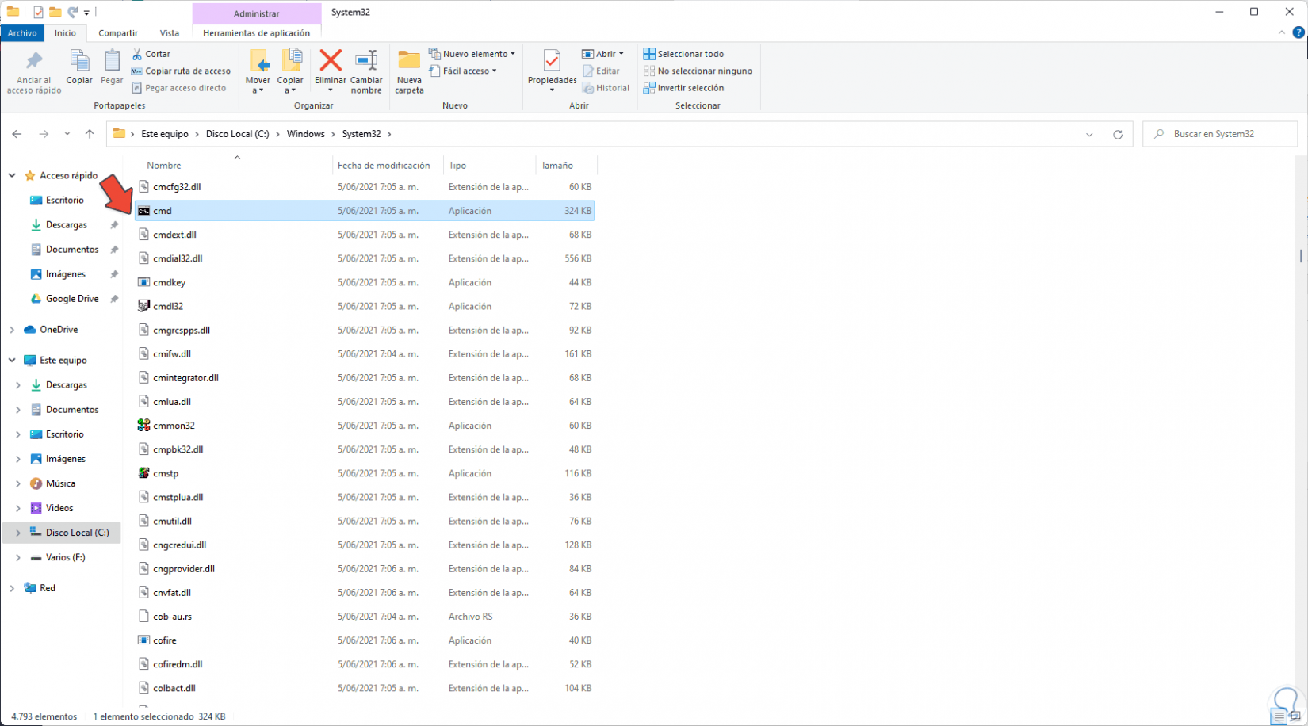Open the Herramientas de aplicación tab
The width and height of the screenshot is (1308, 726).
[257, 33]
